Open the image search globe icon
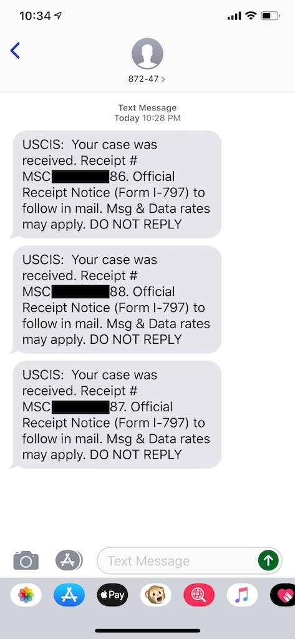295x639 pixels. (x=199, y=595)
